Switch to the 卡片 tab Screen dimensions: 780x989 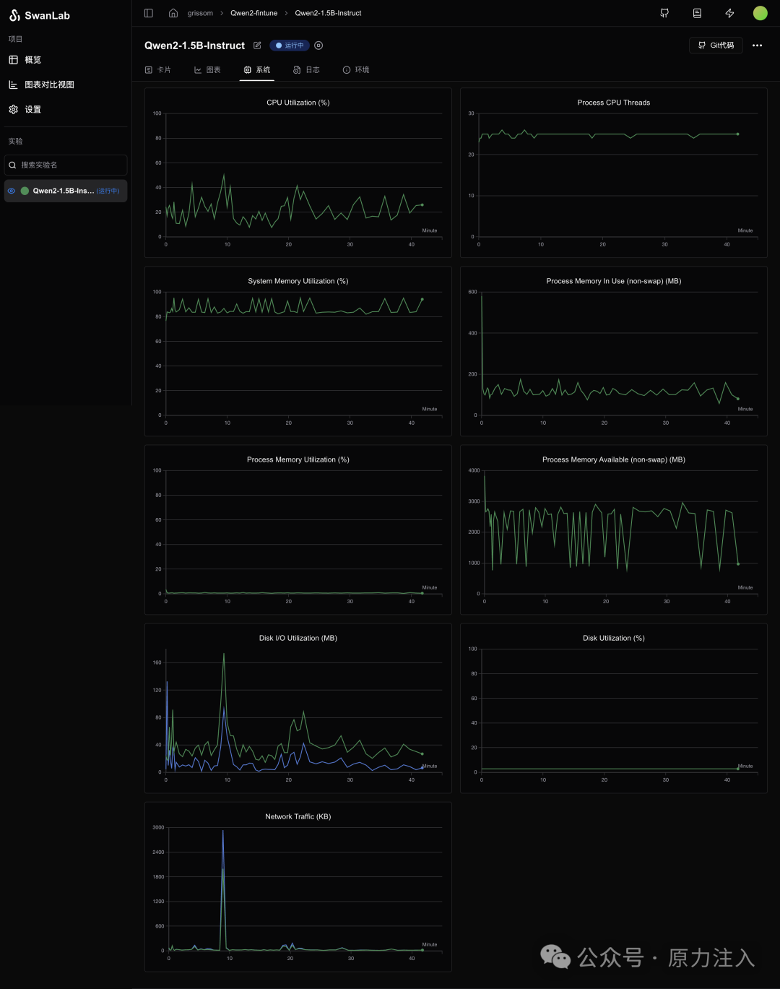click(158, 70)
